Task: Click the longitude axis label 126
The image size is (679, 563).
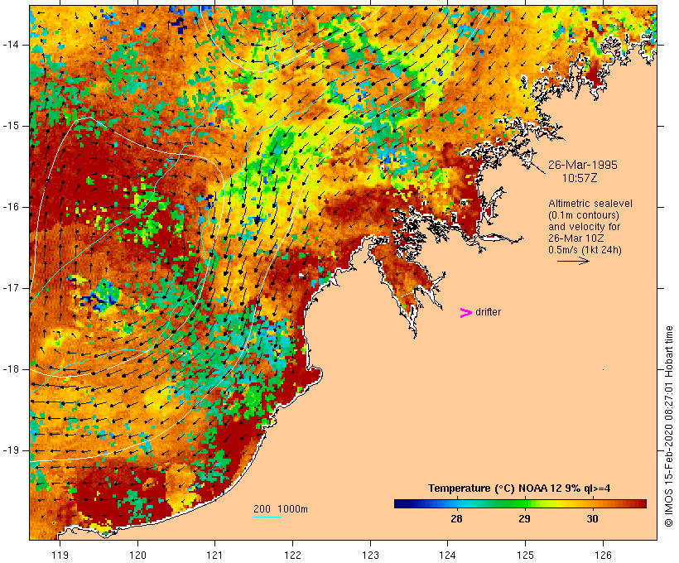Action: [603, 555]
